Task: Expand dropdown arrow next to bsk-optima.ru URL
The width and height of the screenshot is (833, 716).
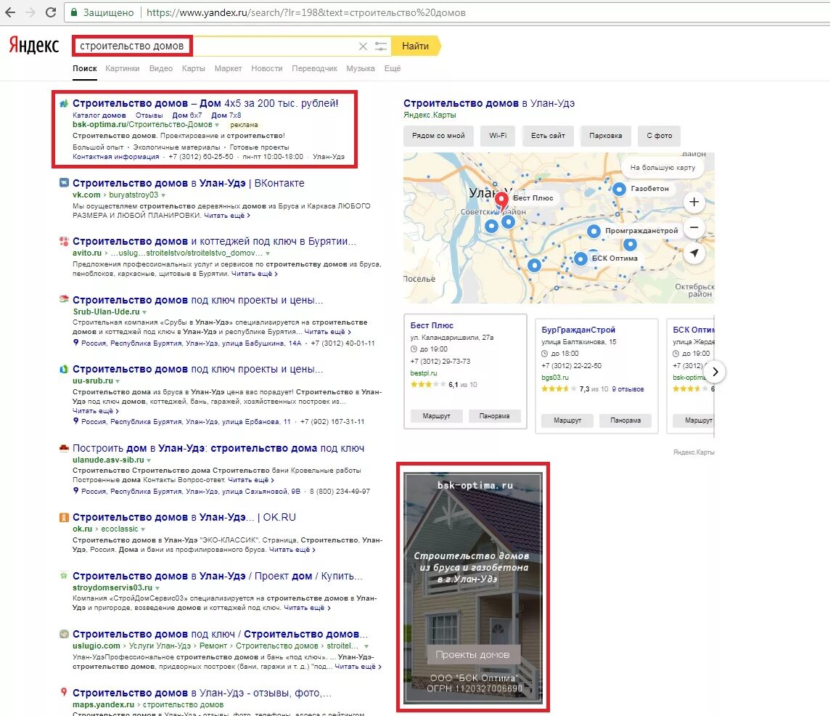Action: click(217, 125)
